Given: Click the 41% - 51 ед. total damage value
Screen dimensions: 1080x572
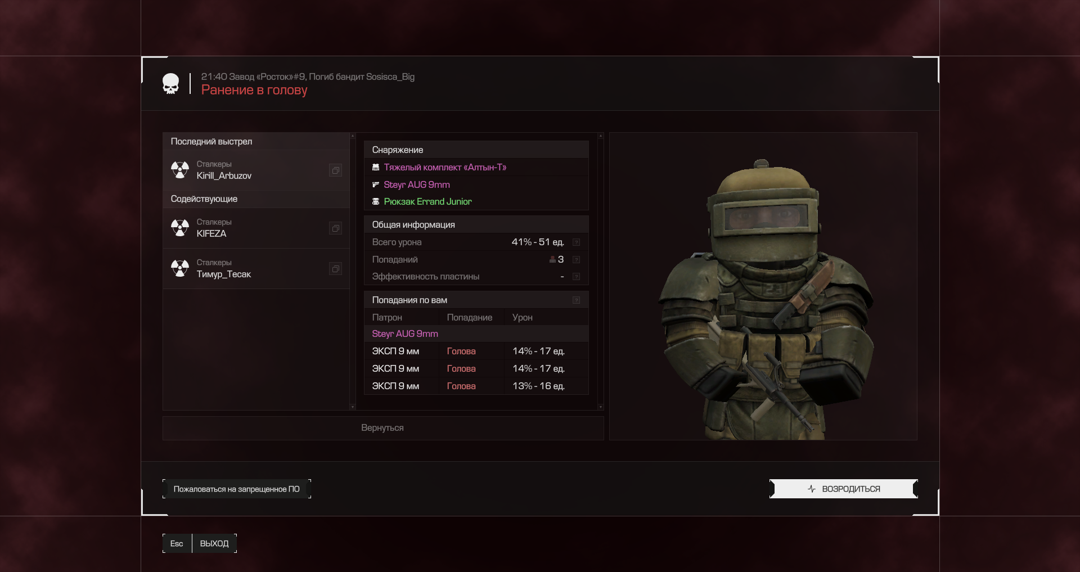Looking at the screenshot, I should point(537,242).
